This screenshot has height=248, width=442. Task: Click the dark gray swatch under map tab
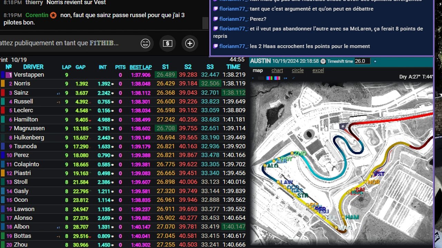[x=261, y=78]
